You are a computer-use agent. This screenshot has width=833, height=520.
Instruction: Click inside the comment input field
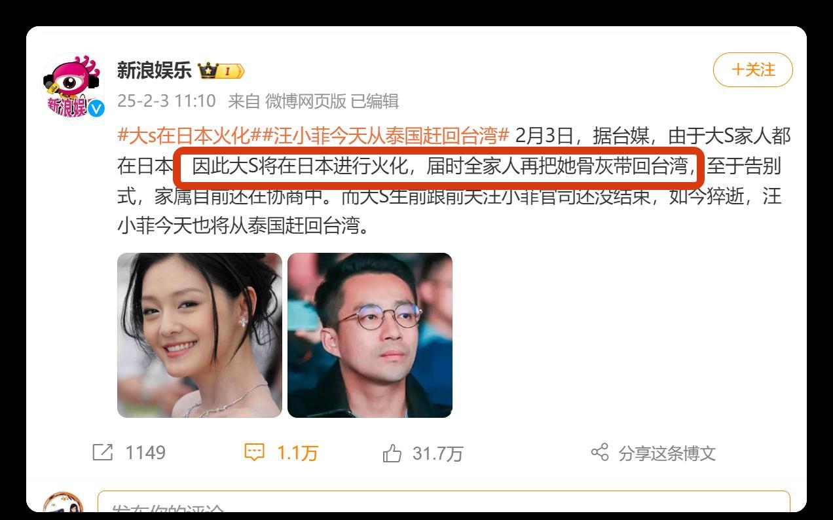[x=443, y=504]
